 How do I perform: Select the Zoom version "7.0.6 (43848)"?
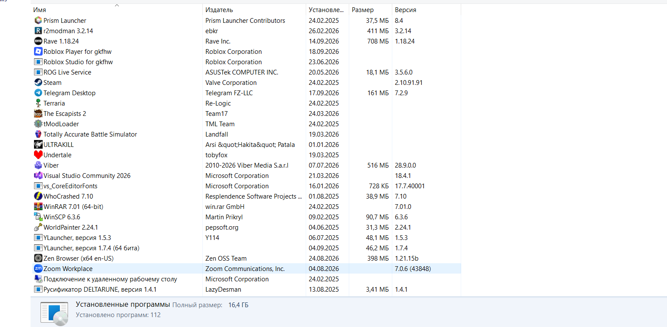[x=413, y=268]
